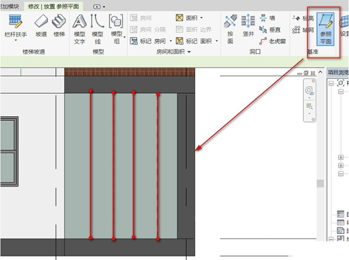Select the window element in the drawing
The image size is (349, 260).
[9, 151]
